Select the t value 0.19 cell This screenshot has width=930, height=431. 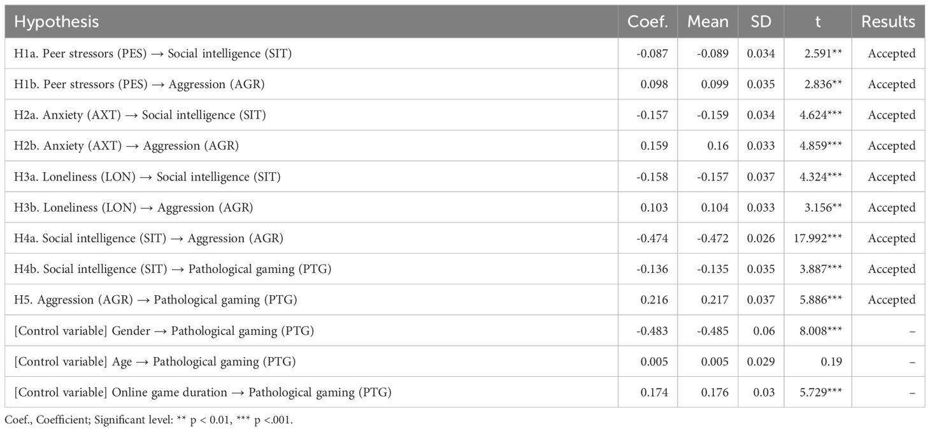(x=818, y=362)
